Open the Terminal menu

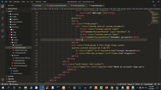[38, 2]
